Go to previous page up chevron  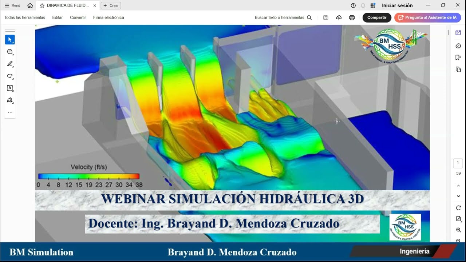(x=458, y=186)
